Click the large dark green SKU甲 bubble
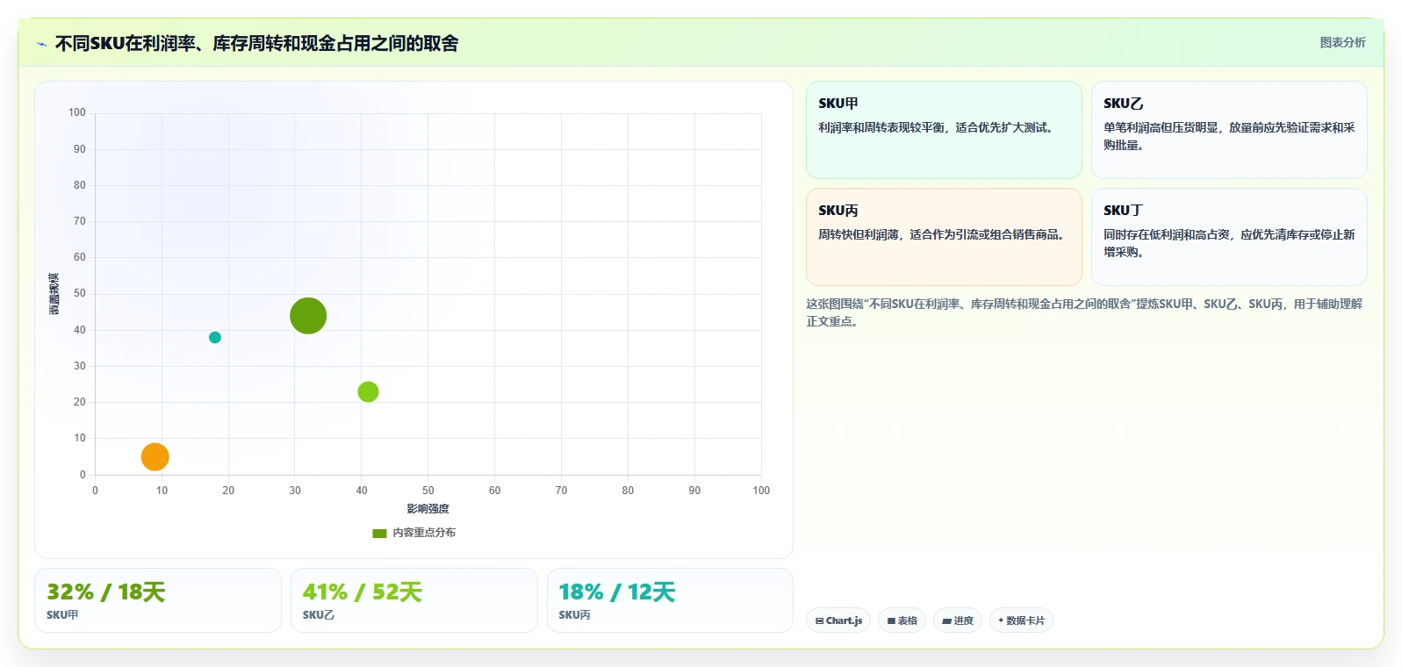This screenshot has width=1402, height=667. click(x=308, y=316)
